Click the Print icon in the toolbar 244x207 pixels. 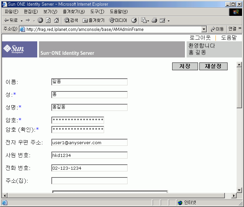(x=154, y=20)
